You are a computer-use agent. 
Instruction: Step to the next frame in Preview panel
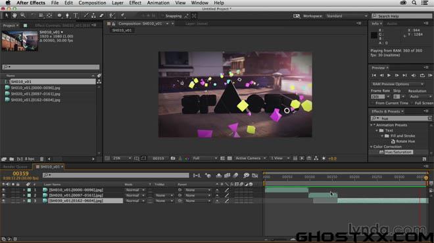tap(397, 75)
